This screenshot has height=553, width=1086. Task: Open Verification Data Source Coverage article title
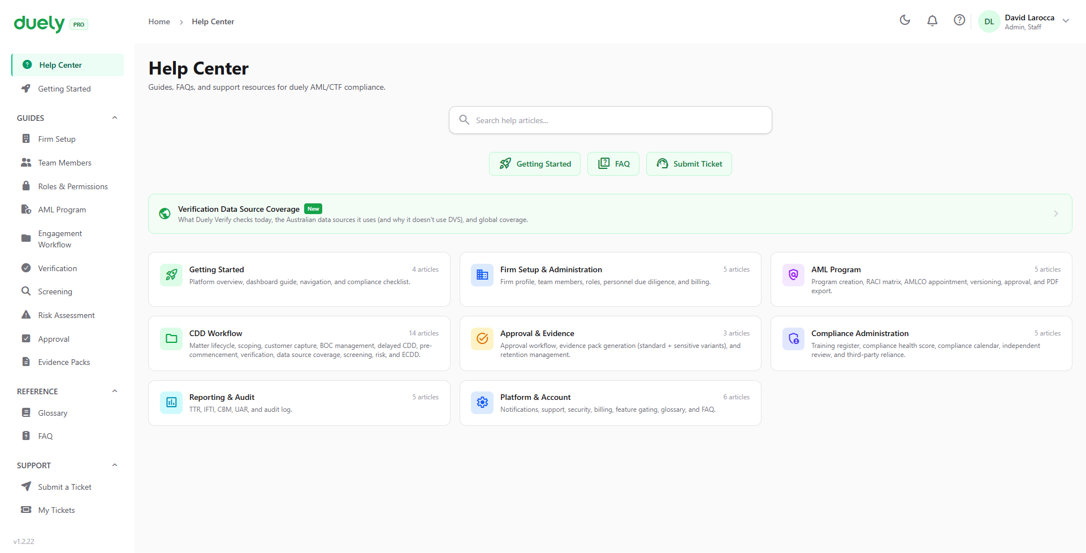(x=239, y=209)
